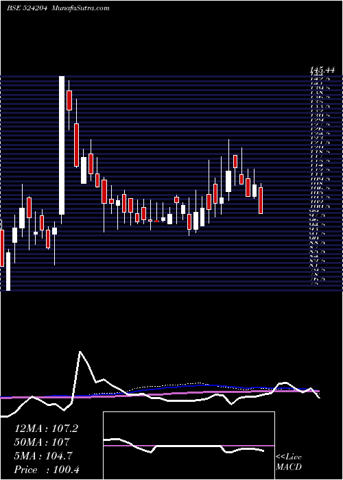This screenshot has width=343, height=480.
Task: Click the 5MA : 104.7 reading
Action: point(43,456)
